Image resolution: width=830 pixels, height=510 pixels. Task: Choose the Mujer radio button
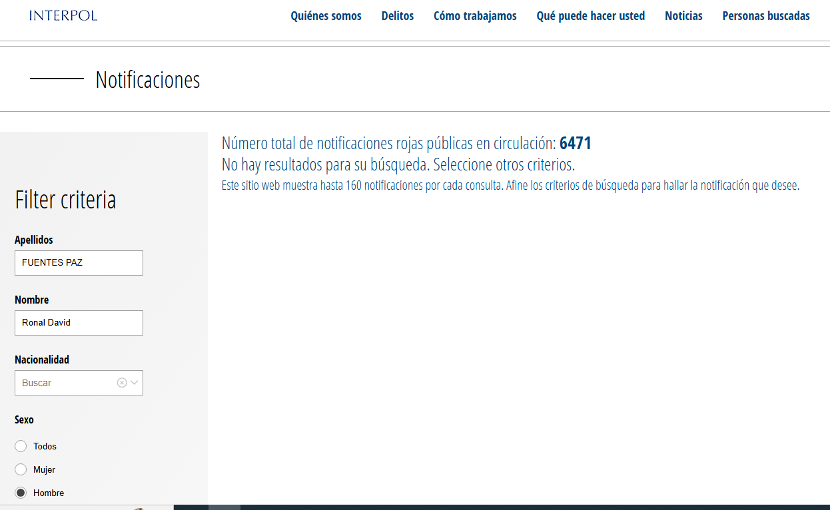click(x=21, y=469)
